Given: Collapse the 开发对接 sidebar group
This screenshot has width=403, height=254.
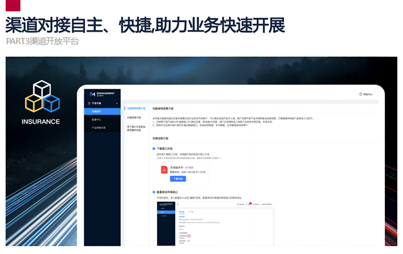Looking at the screenshot, I should coord(117,104).
